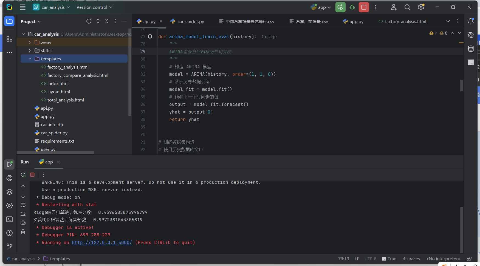The height and width of the screenshot is (266, 480).
Task: Open the Terminal tool window
Action: 9,219
